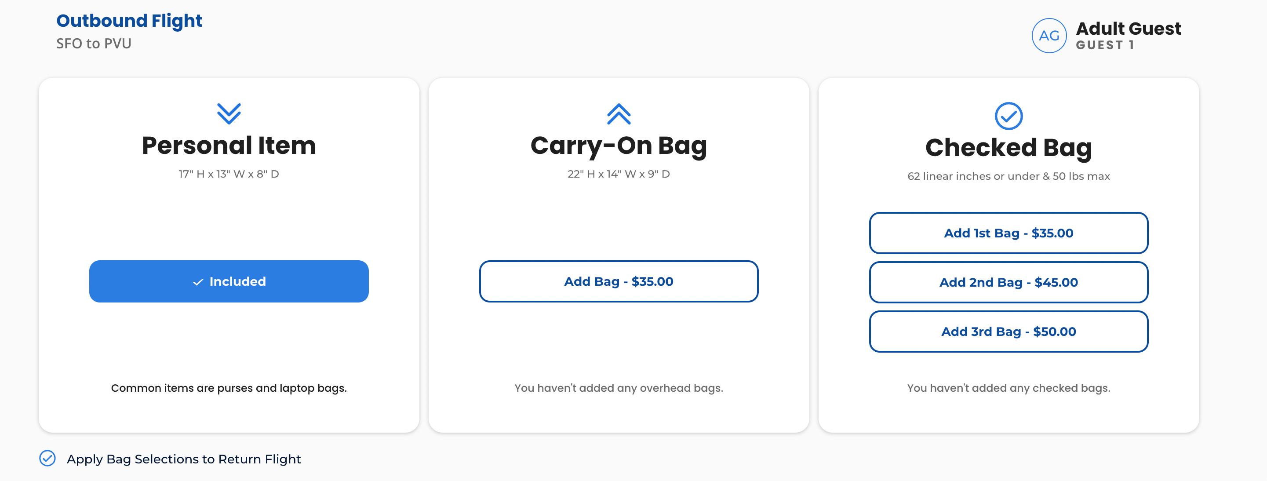Click the GUEST 1 subtitle label
This screenshot has width=1267, height=481.
tap(1105, 45)
